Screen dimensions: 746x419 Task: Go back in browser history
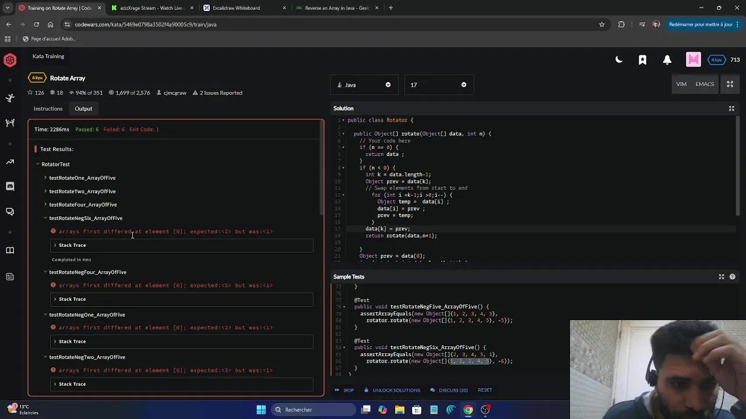click(8, 24)
